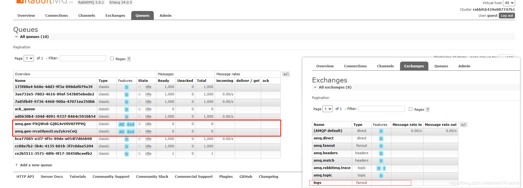The height and width of the screenshot is (188, 523).
Task: Open the Connections tab in main window
Action: click(x=56, y=16)
